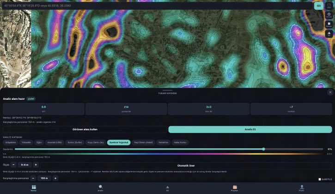Viewport: 335px width, 194px height.
Task: Click the 3D mountain icon on map toolbar
Action: (329, 34)
